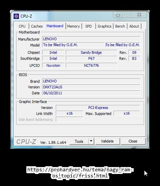160x186 pixels.
Task: Select the BIOS Version 'DKKT23AUS'
Action: pyautogui.click(x=91, y=87)
